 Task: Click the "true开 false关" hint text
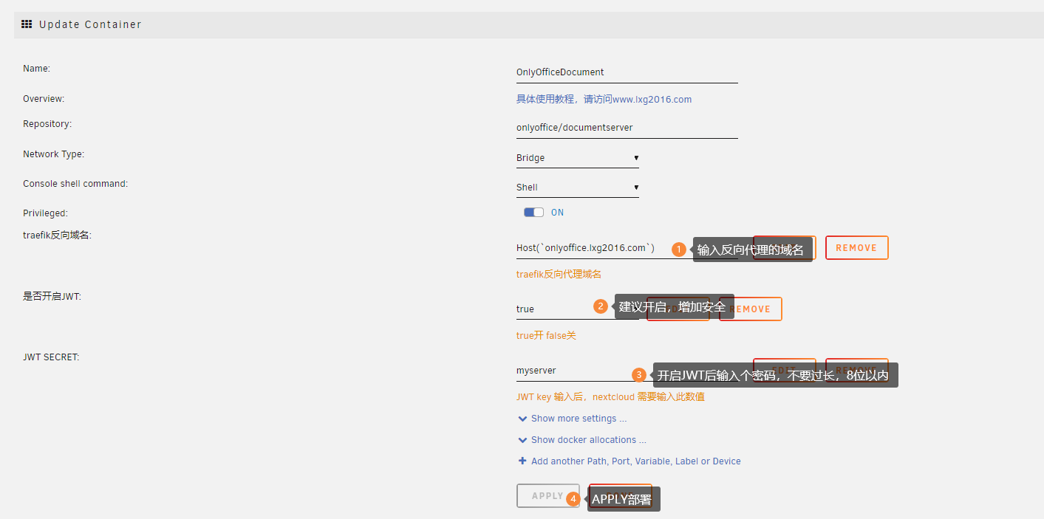point(546,336)
